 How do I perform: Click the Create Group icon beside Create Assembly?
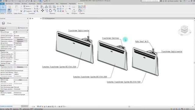coord(84,7)
